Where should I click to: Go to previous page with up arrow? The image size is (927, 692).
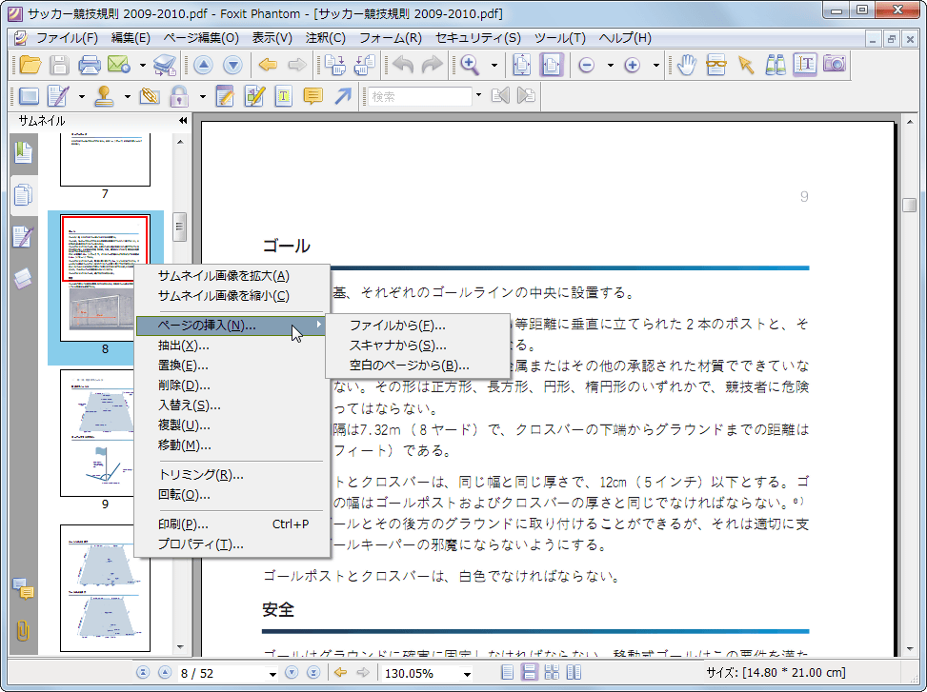pos(203,65)
